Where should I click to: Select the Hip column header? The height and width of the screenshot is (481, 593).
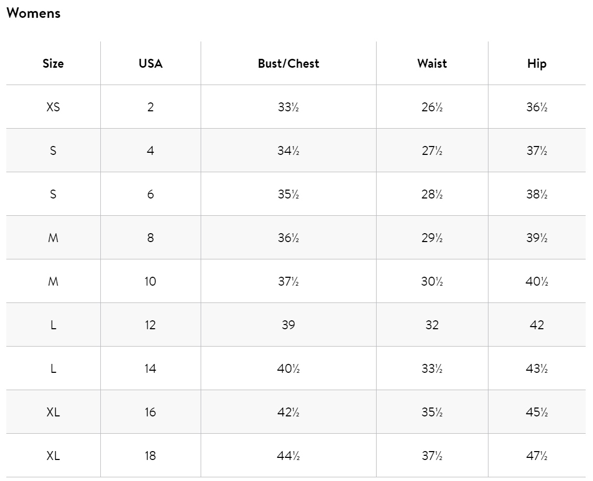click(537, 64)
